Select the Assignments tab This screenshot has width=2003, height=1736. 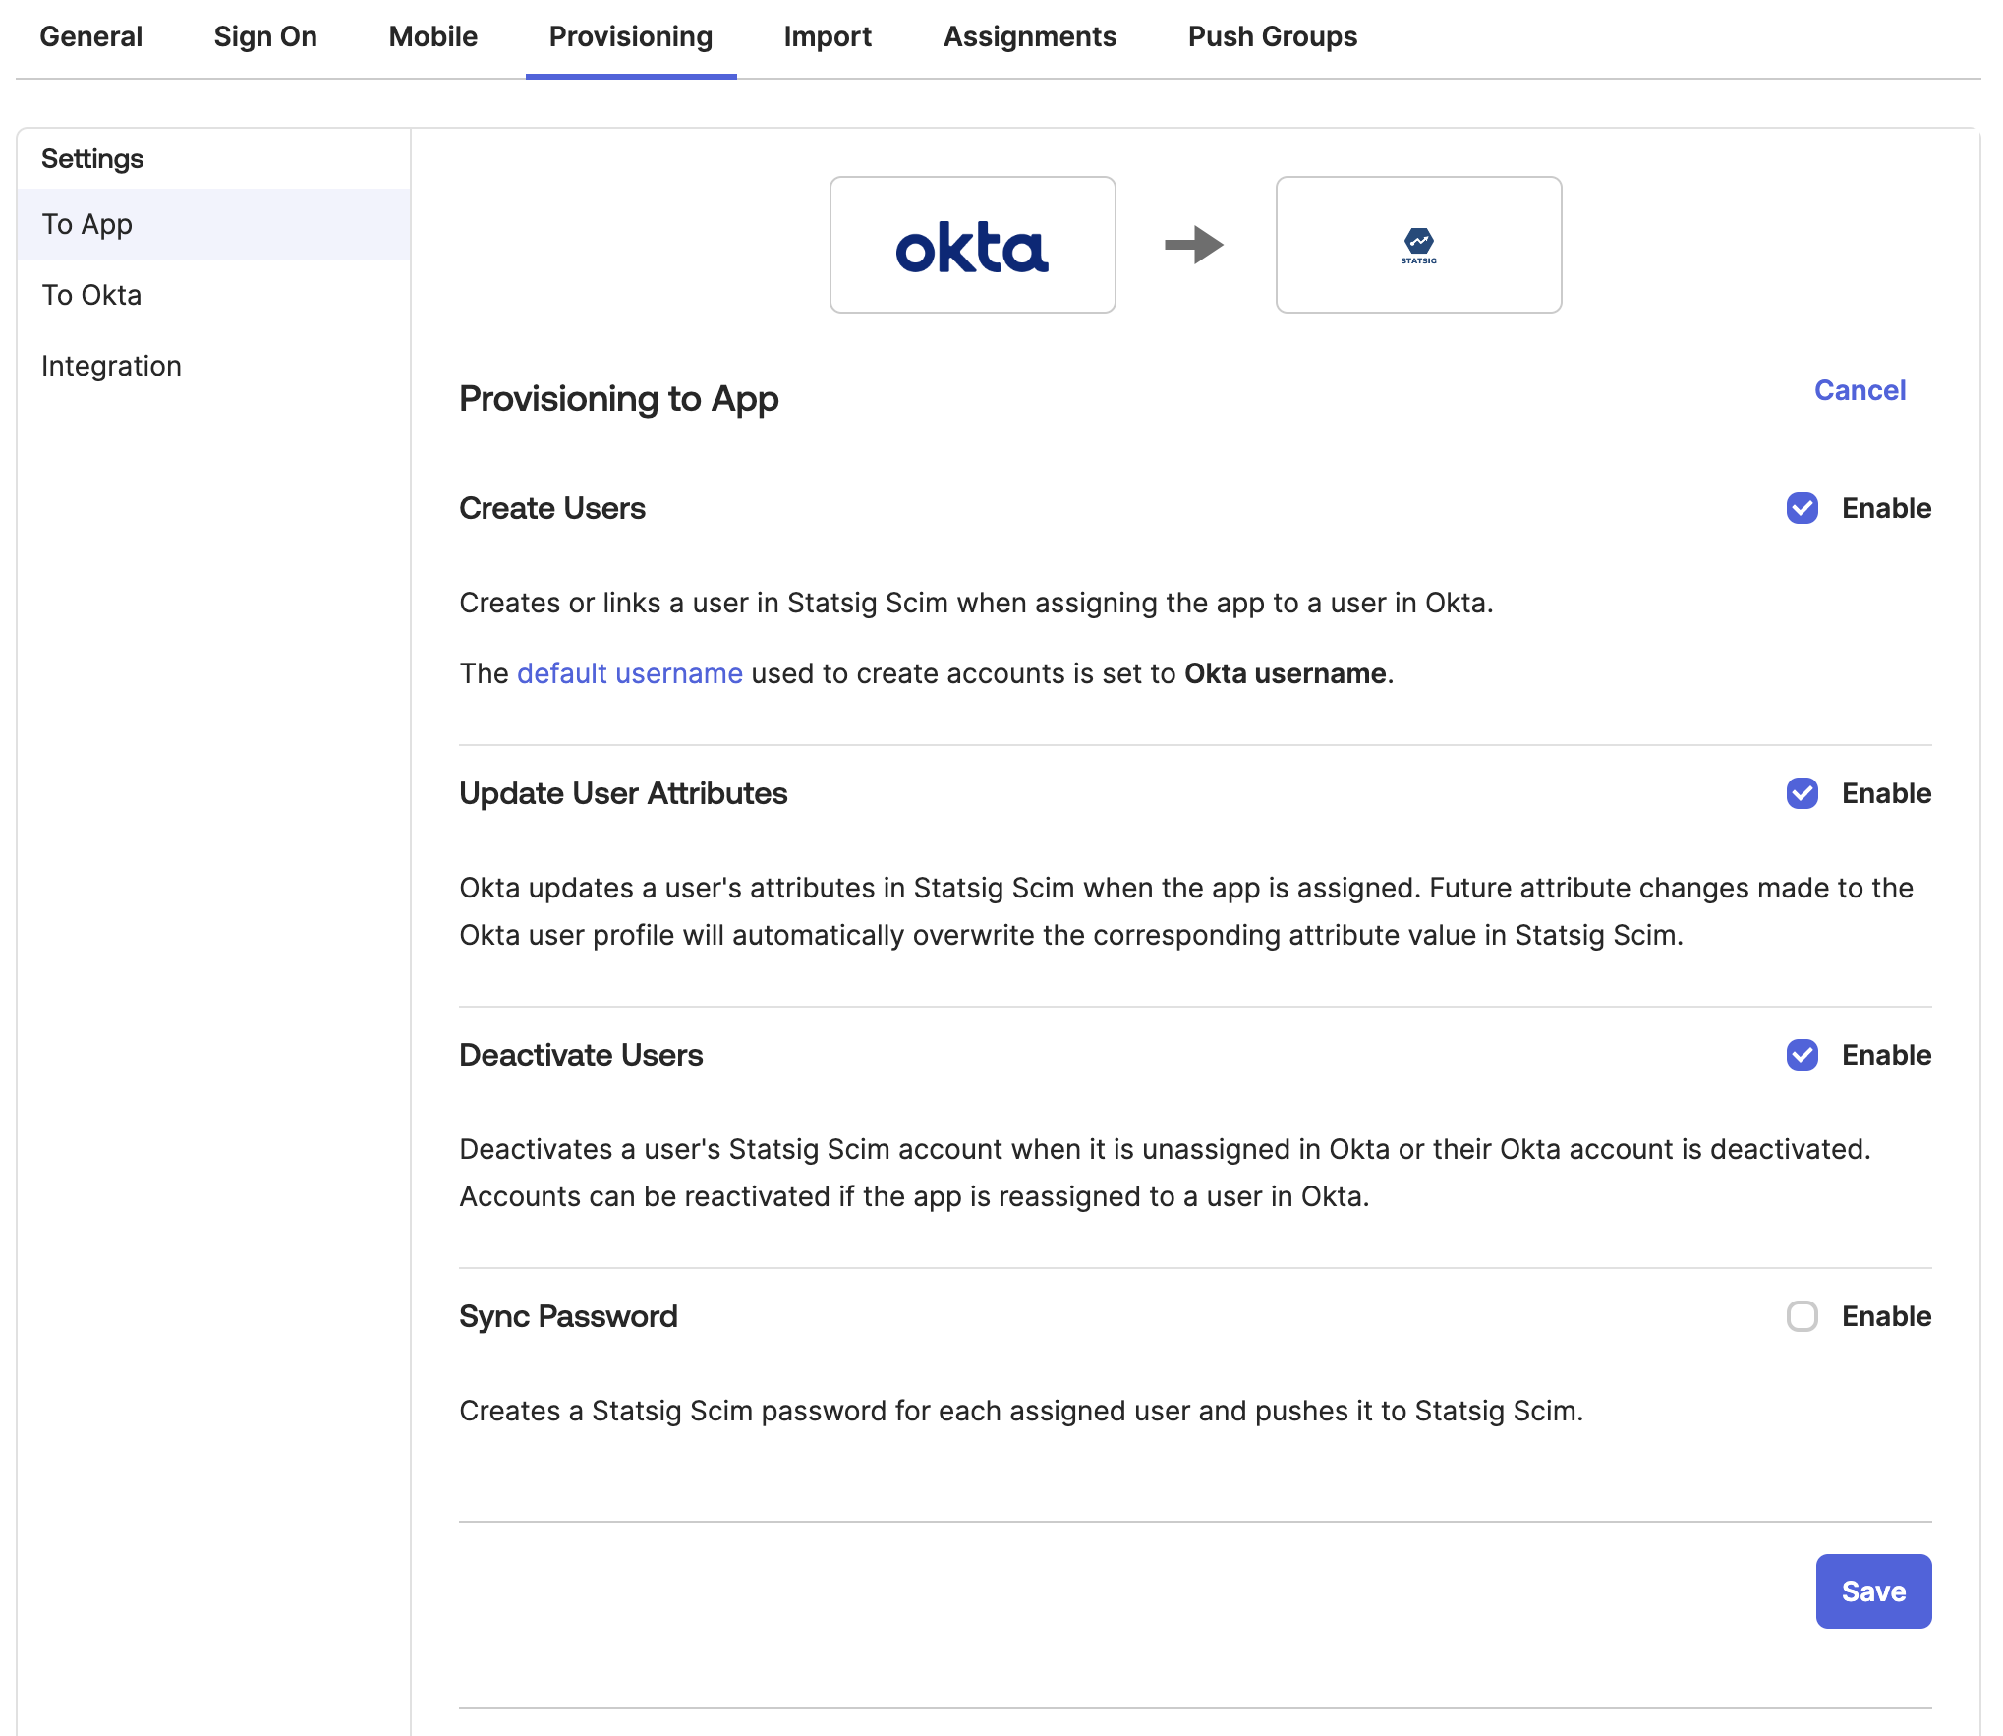1030,36
